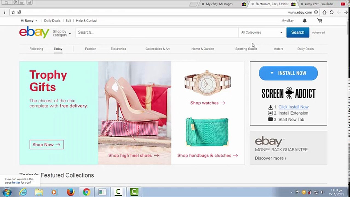The image size is (350, 197).
Task: Click the site info icon by www.ebay.com
Action: (316, 12)
